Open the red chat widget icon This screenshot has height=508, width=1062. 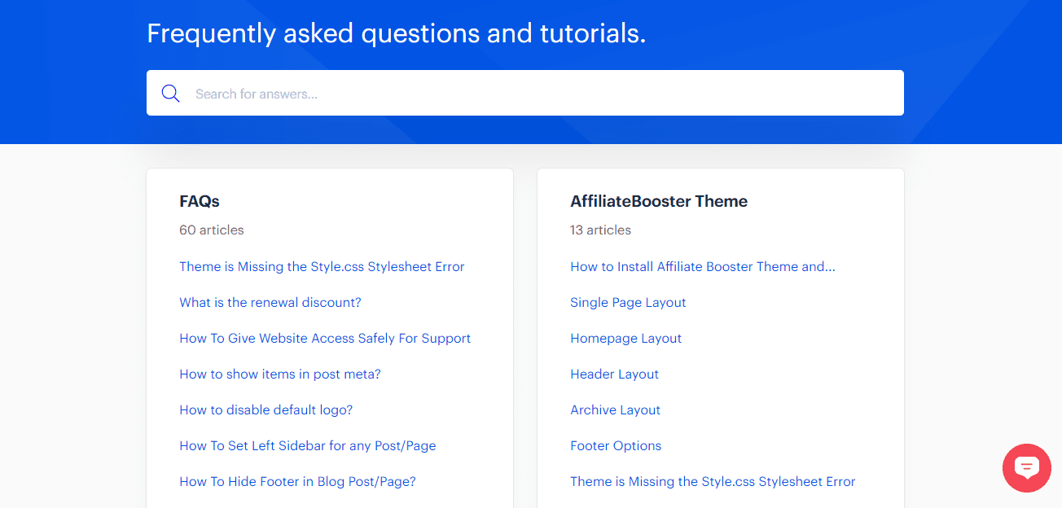click(1027, 468)
